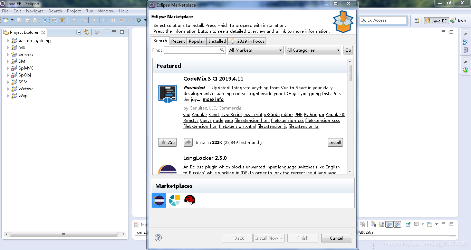The width and height of the screenshot is (471, 250).
Task: Select the Obeo marketplace icon
Action: point(174,200)
